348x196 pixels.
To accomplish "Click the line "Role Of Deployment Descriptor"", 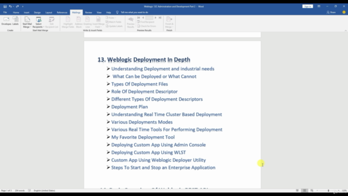I will coord(144,91).
